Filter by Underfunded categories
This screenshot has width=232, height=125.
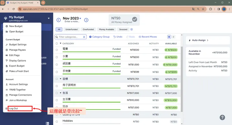[x=71, y=29]
